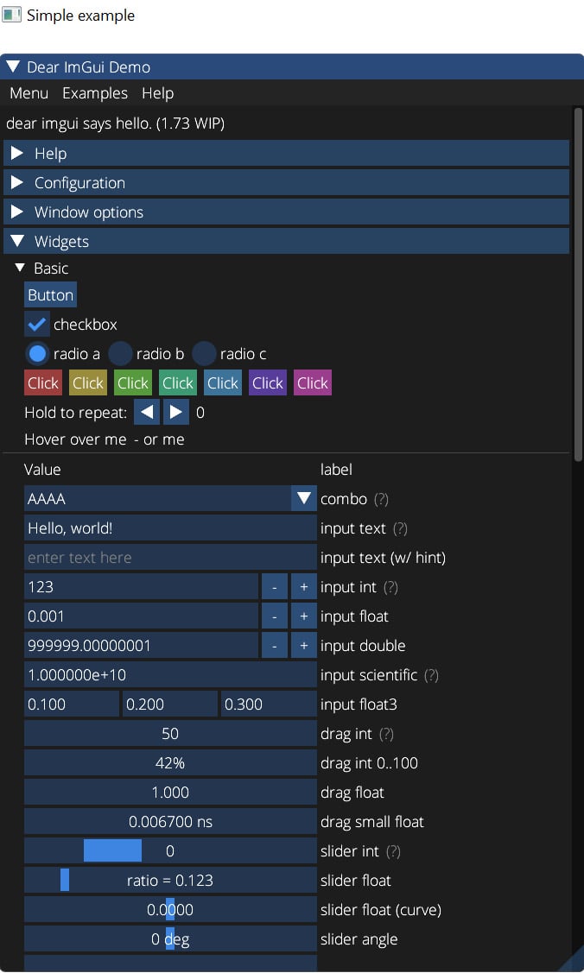
Task: Focus the 'enter text here' hint field
Action: click(171, 557)
